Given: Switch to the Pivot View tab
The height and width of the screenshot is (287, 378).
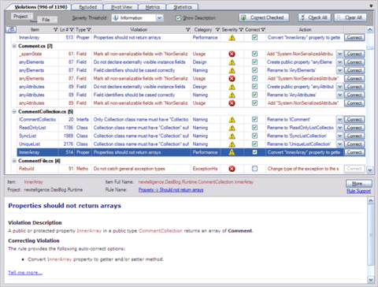Looking at the screenshot, I should 121,7.
